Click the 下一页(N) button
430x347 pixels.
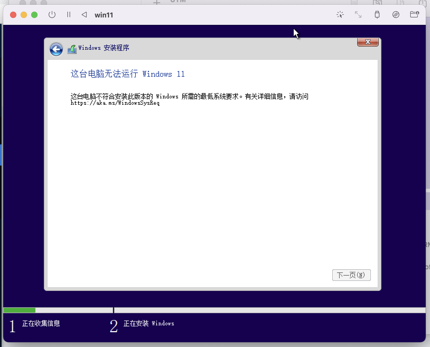pyautogui.click(x=351, y=275)
